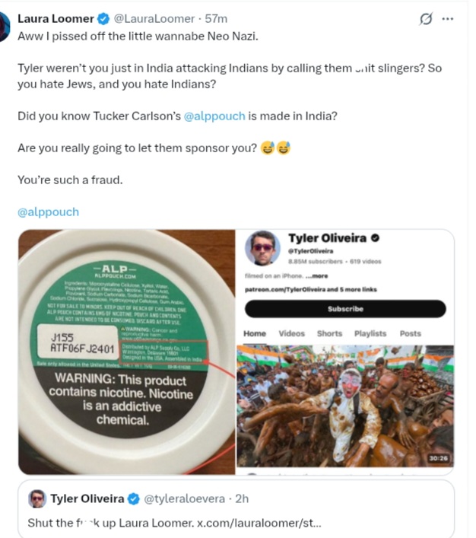Click the verified badge in quoted post
Image resolution: width=476 pixels, height=538 pixels.
133,499
